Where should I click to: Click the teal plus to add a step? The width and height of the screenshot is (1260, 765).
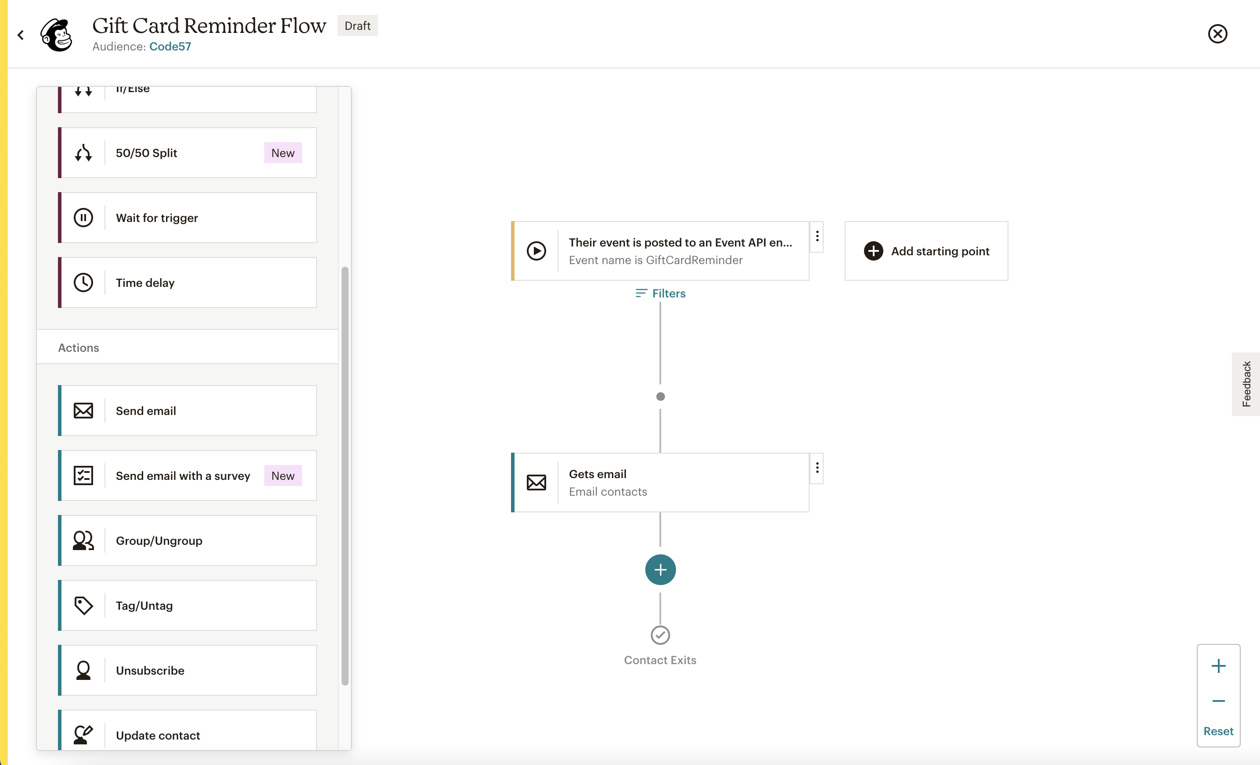pyautogui.click(x=660, y=570)
